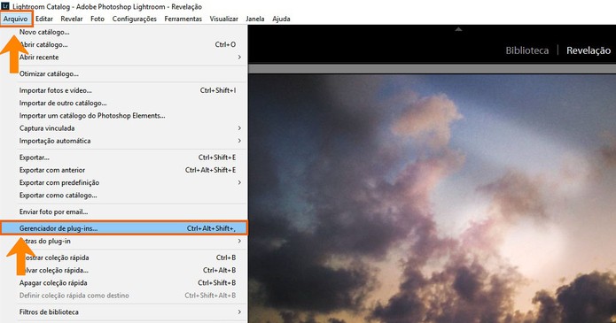Viewport: 616px width, 323px height.
Task: Choose Importar um catálogo do Photoshop Elements...
Action: pyautogui.click(x=124, y=116)
